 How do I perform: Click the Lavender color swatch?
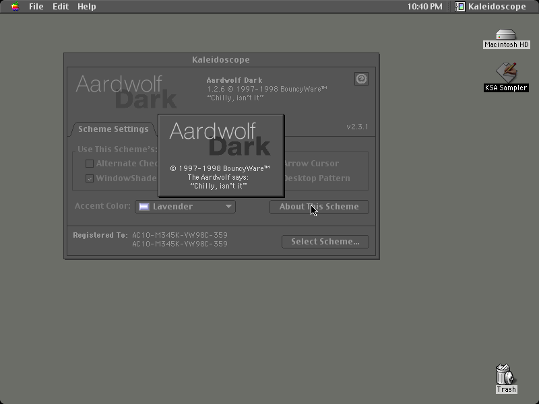pos(144,207)
